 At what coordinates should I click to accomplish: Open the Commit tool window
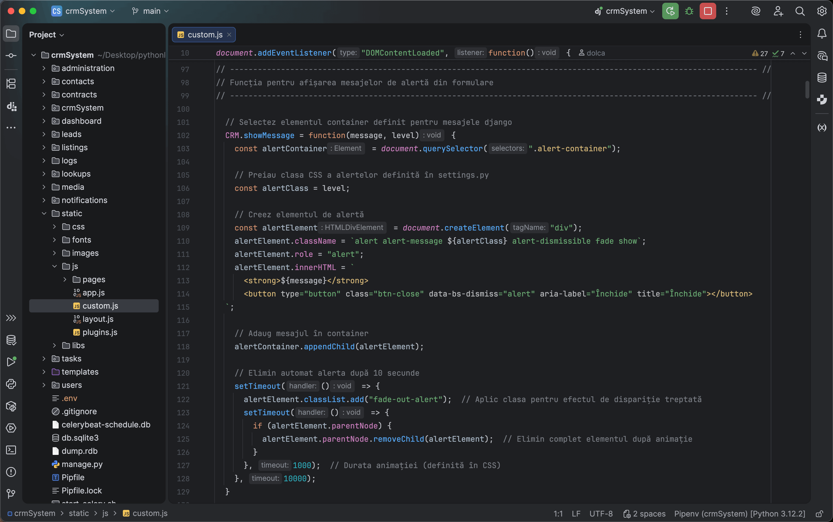click(x=11, y=55)
